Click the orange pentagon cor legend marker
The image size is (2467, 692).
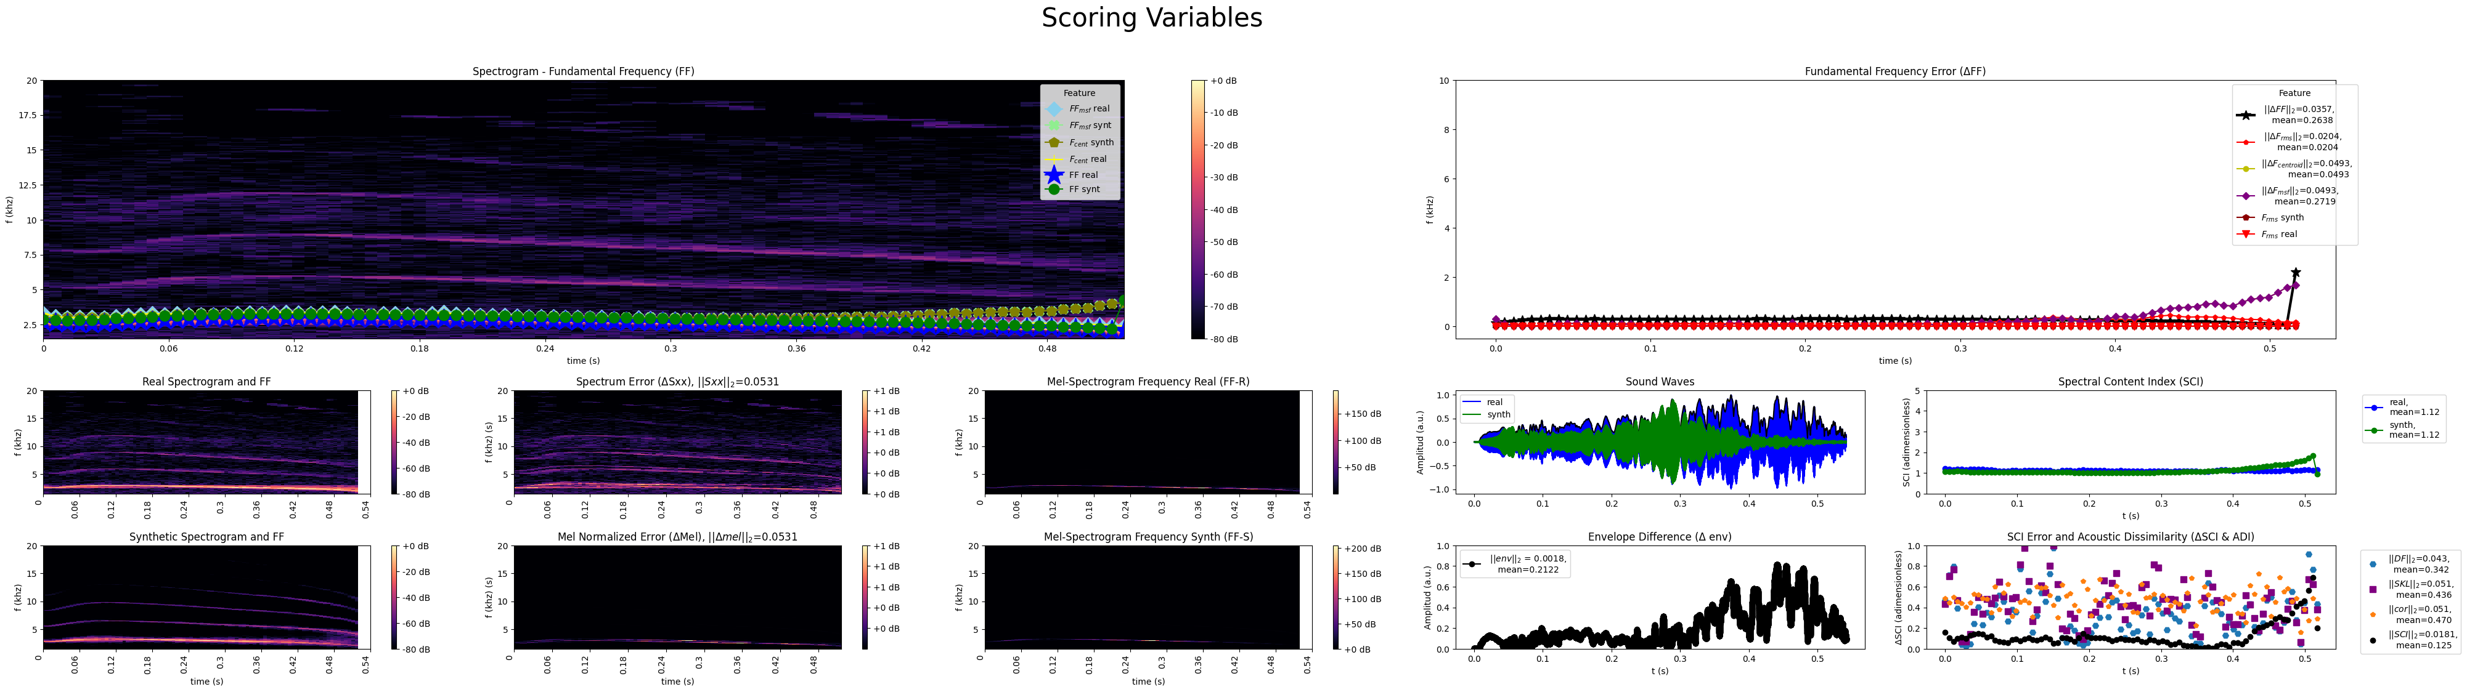coord(2372,614)
